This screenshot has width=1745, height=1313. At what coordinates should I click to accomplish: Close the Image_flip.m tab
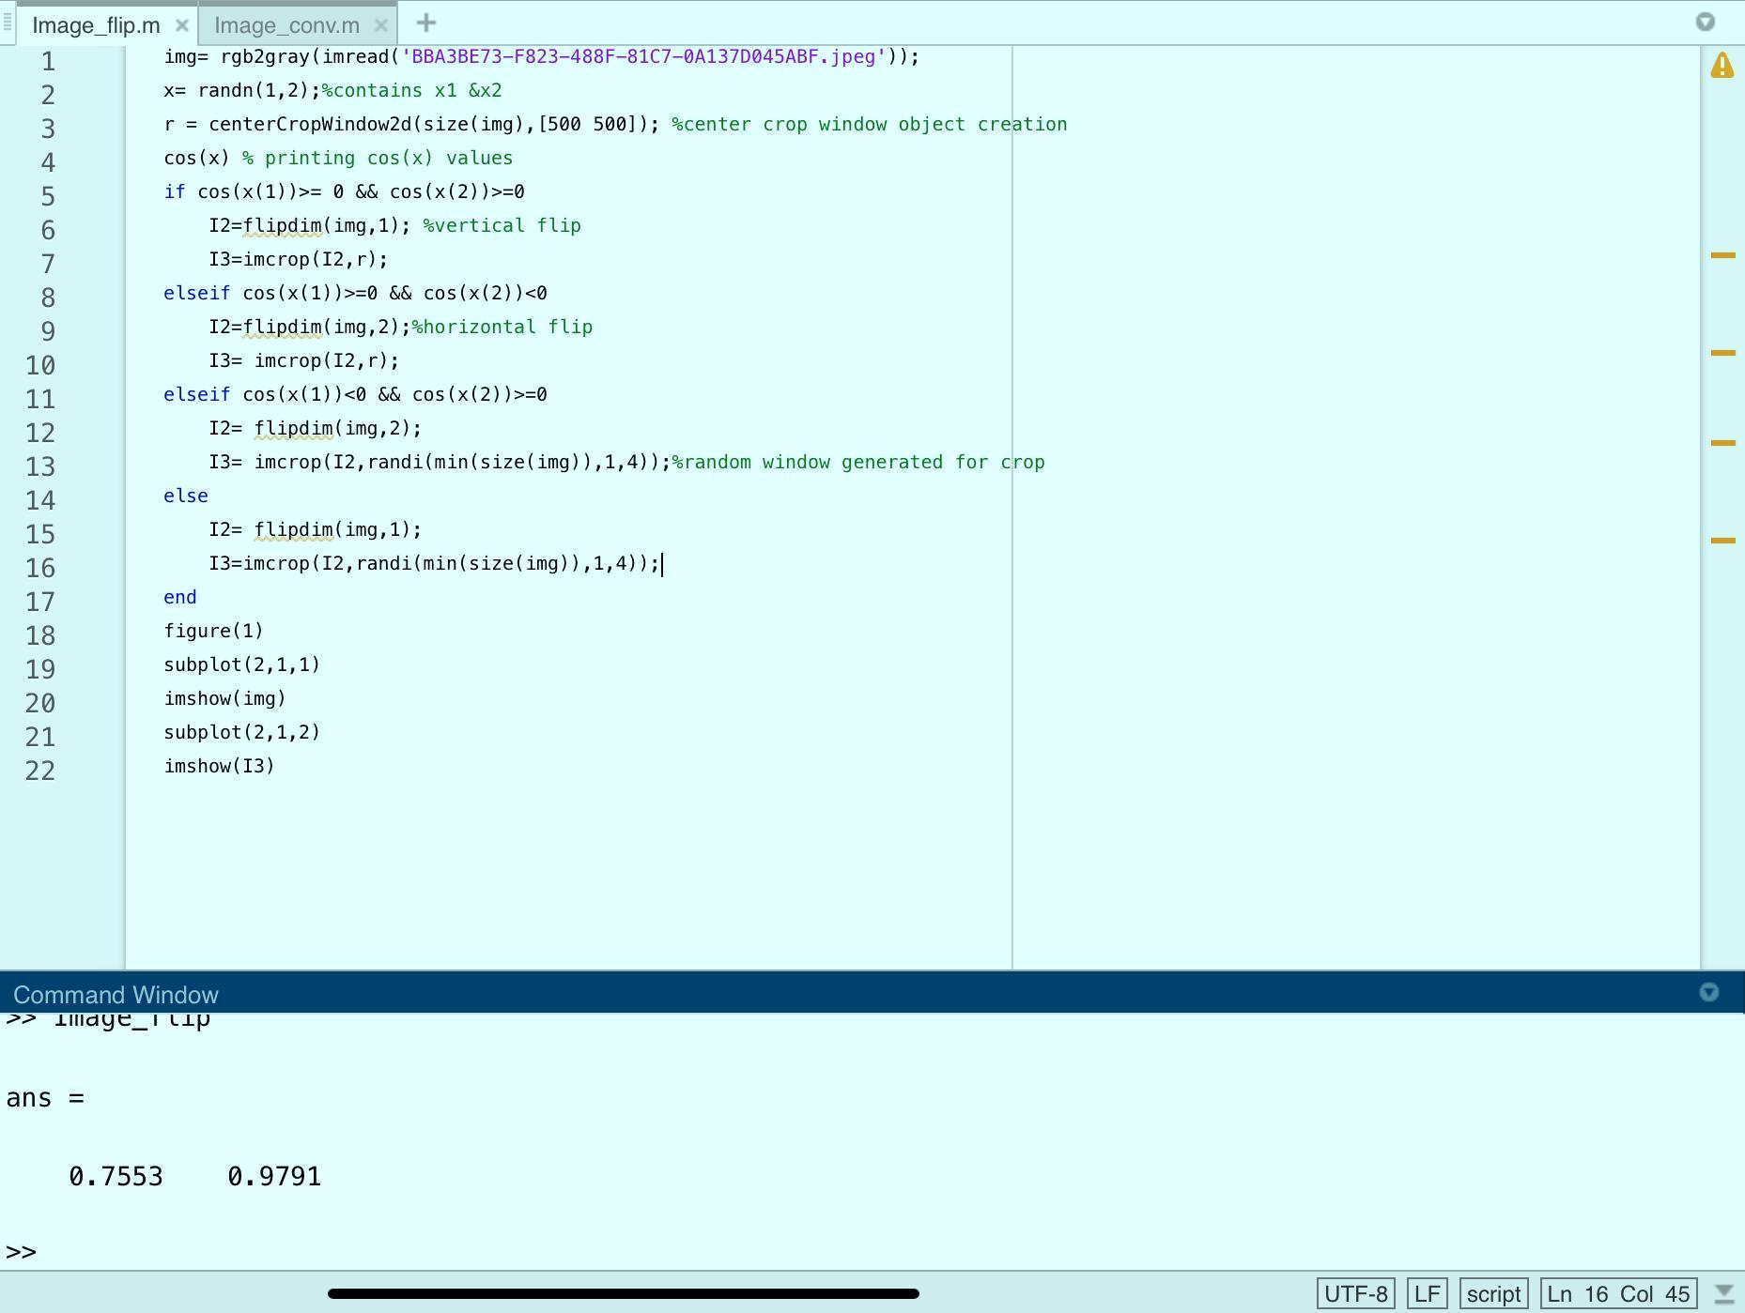coord(182,25)
